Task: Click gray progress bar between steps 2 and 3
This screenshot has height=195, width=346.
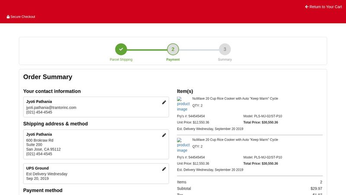Action: point(199,49)
